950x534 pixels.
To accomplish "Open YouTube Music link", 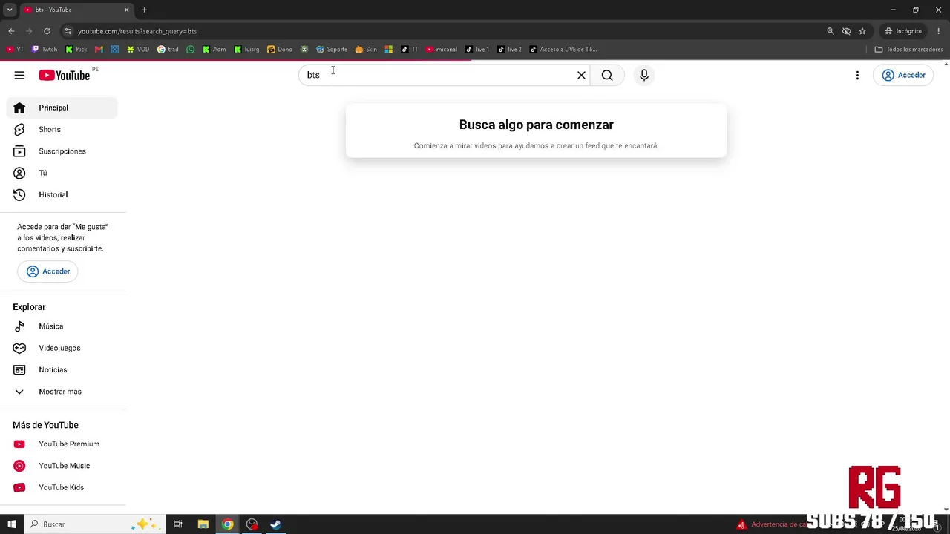I will point(62,466).
